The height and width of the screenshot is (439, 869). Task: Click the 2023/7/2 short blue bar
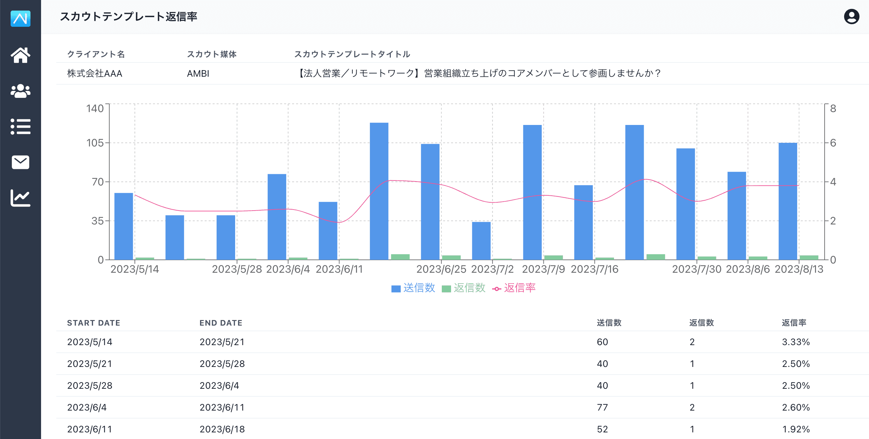coord(481,241)
